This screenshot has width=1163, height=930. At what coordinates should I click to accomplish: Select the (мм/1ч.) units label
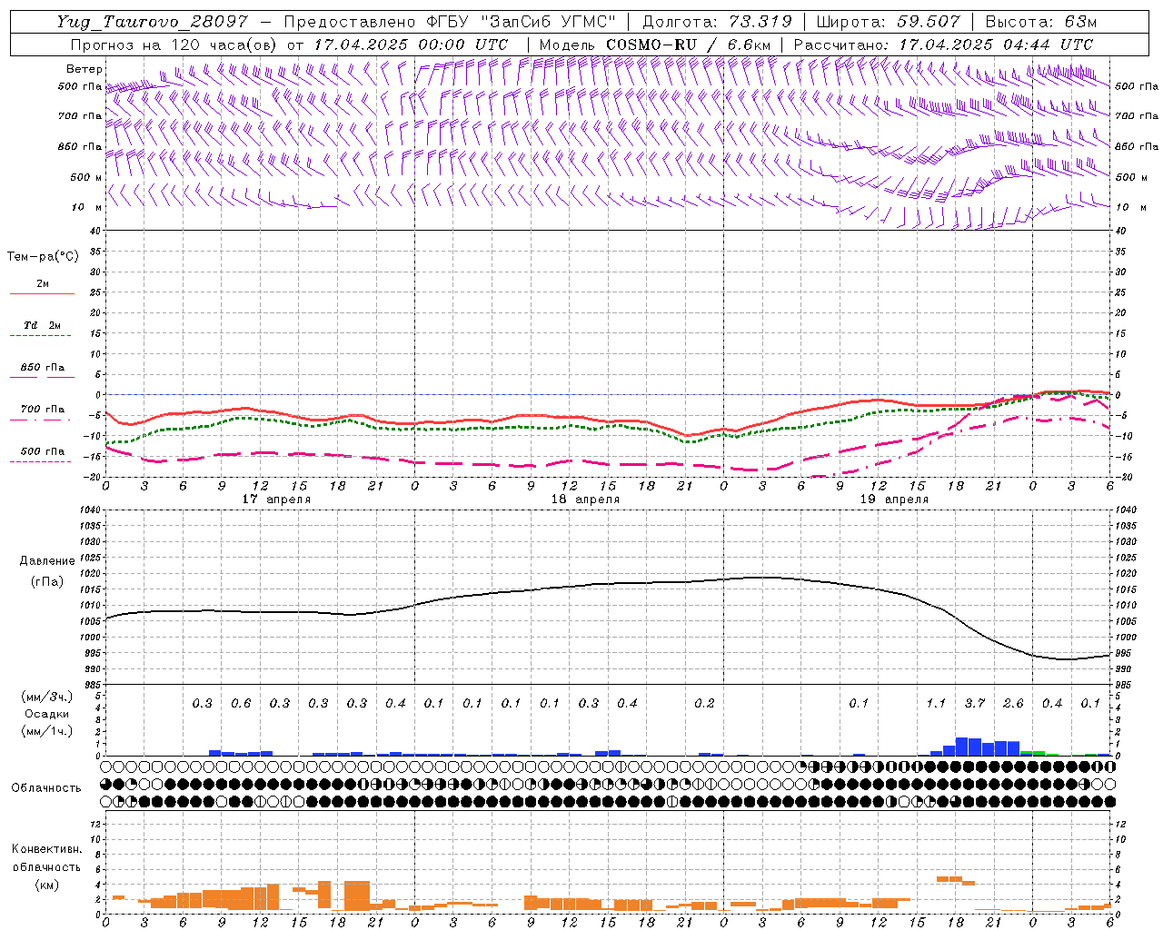[x=46, y=731]
